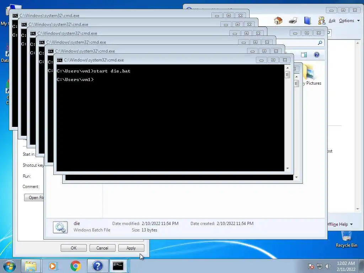Click the Help window scrollbar down arrow
The height and width of the screenshot is (273, 364).
click(358, 209)
